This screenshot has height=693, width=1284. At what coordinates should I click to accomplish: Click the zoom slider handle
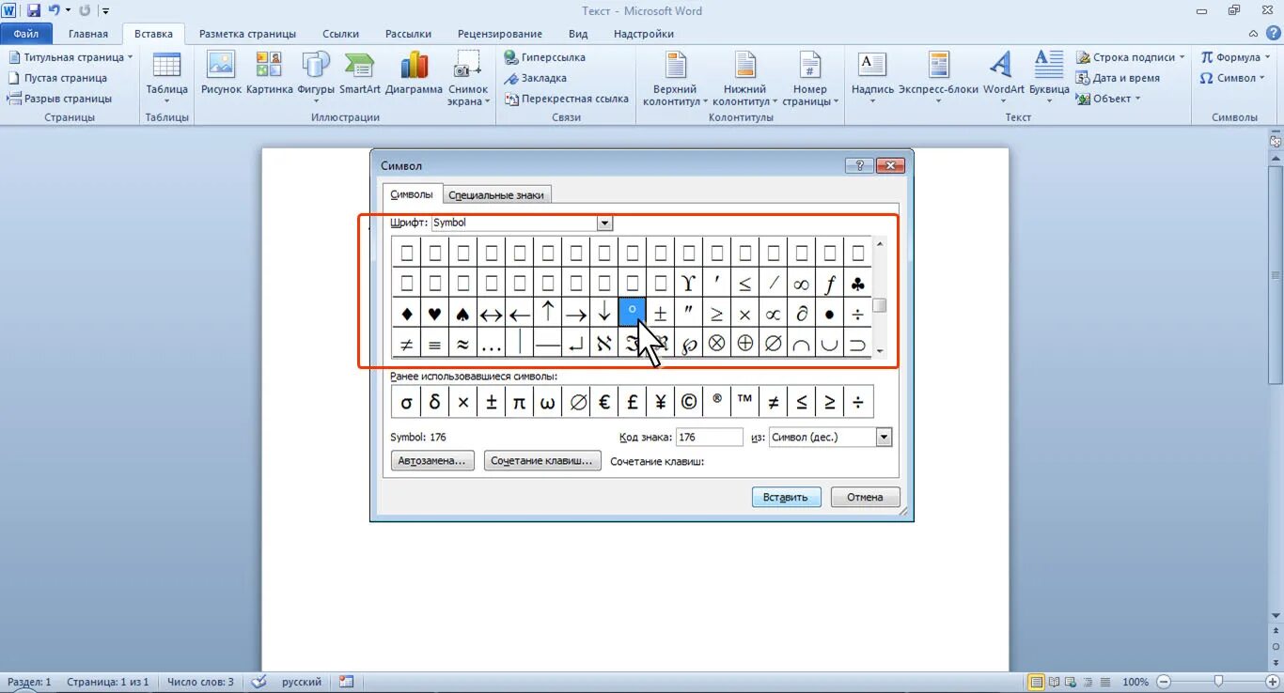[x=1218, y=682]
